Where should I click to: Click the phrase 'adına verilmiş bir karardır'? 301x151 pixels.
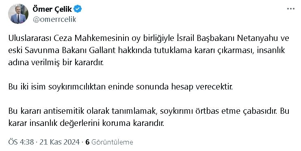56,62
